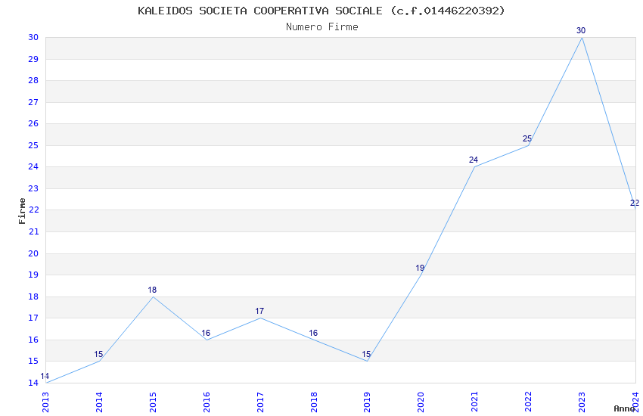Click y-axis tick value 21
Viewport: 643px width, 416px height.
pyautogui.click(x=33, y=231)
